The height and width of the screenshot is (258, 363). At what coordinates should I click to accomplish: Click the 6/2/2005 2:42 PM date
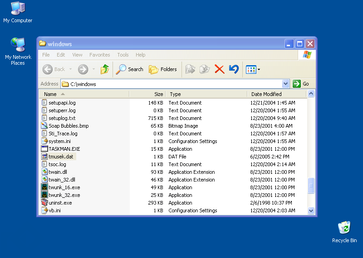click(270, 157)
